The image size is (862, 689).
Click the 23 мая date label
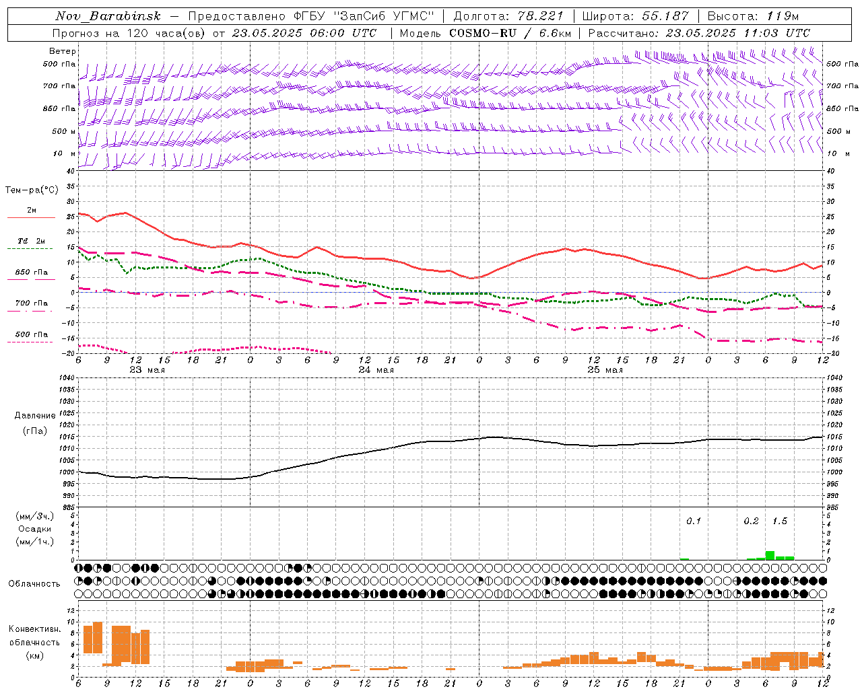click(147, 370)
